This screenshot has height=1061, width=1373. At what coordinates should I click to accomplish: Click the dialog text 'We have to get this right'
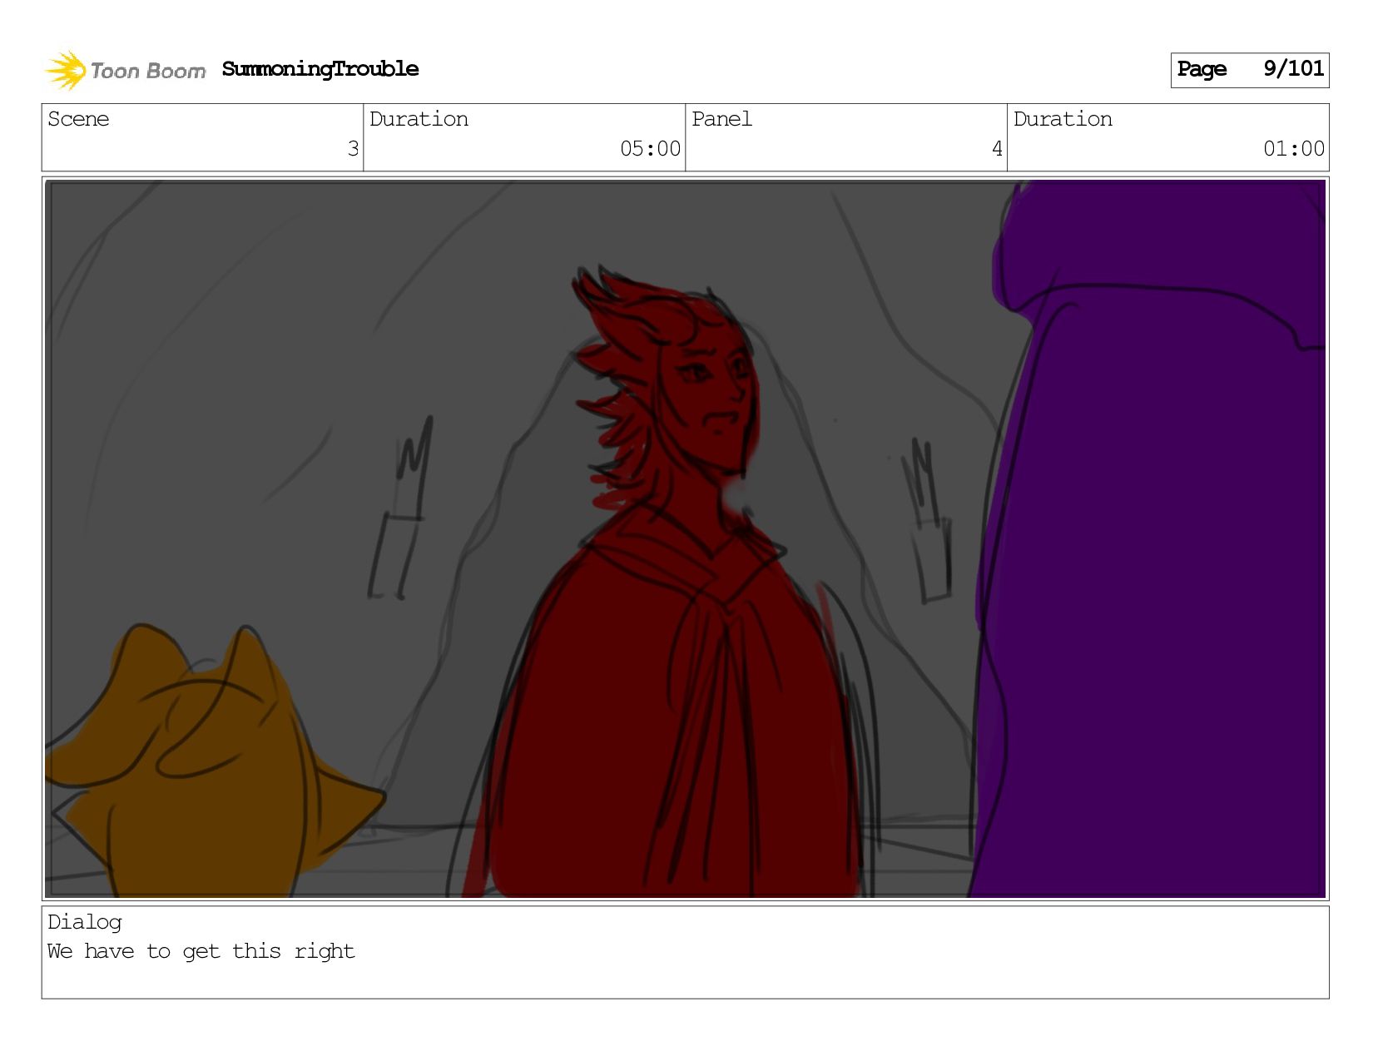[x=201, y=951]
